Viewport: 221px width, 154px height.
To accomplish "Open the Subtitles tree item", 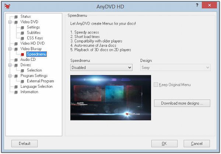I will pyautogui.click(x=34, y=32).
